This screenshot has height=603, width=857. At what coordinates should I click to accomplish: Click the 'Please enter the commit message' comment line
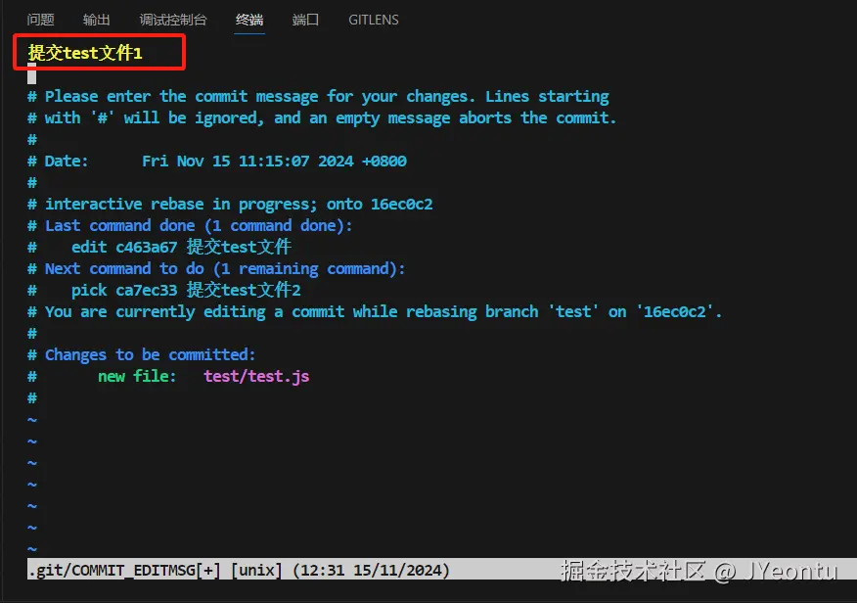pyautogui.click(x=318, y=96)
